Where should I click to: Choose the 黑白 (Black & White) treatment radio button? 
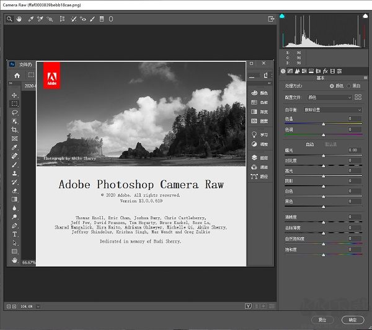click(x=350, y=86)
